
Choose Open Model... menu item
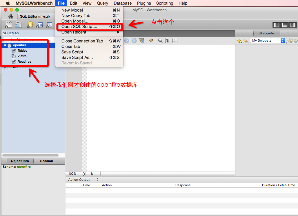90,21
